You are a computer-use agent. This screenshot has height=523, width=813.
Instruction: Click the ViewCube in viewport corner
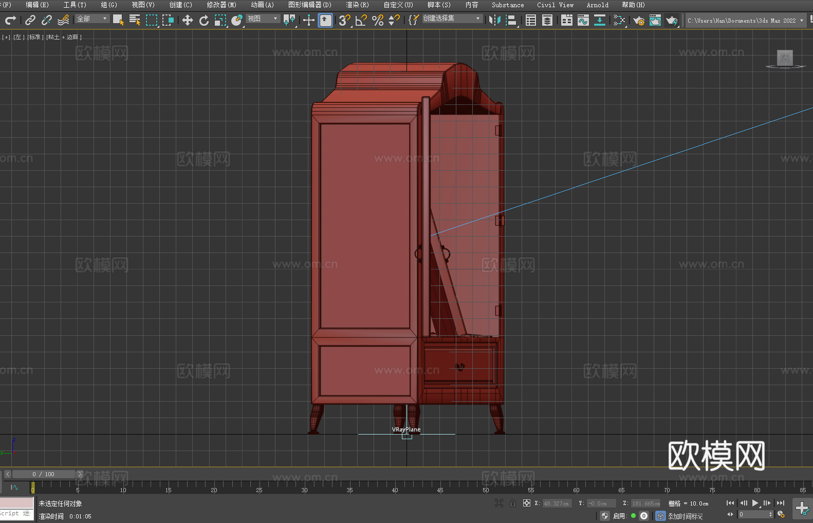point(785,58)
